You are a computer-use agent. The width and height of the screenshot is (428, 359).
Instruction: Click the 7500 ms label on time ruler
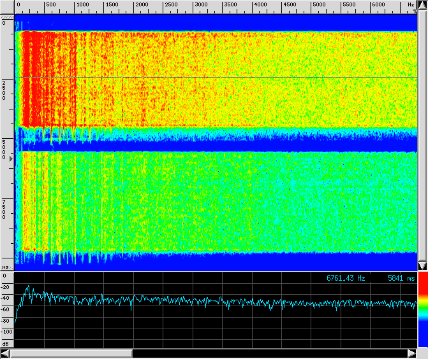[x=5, y=209]
